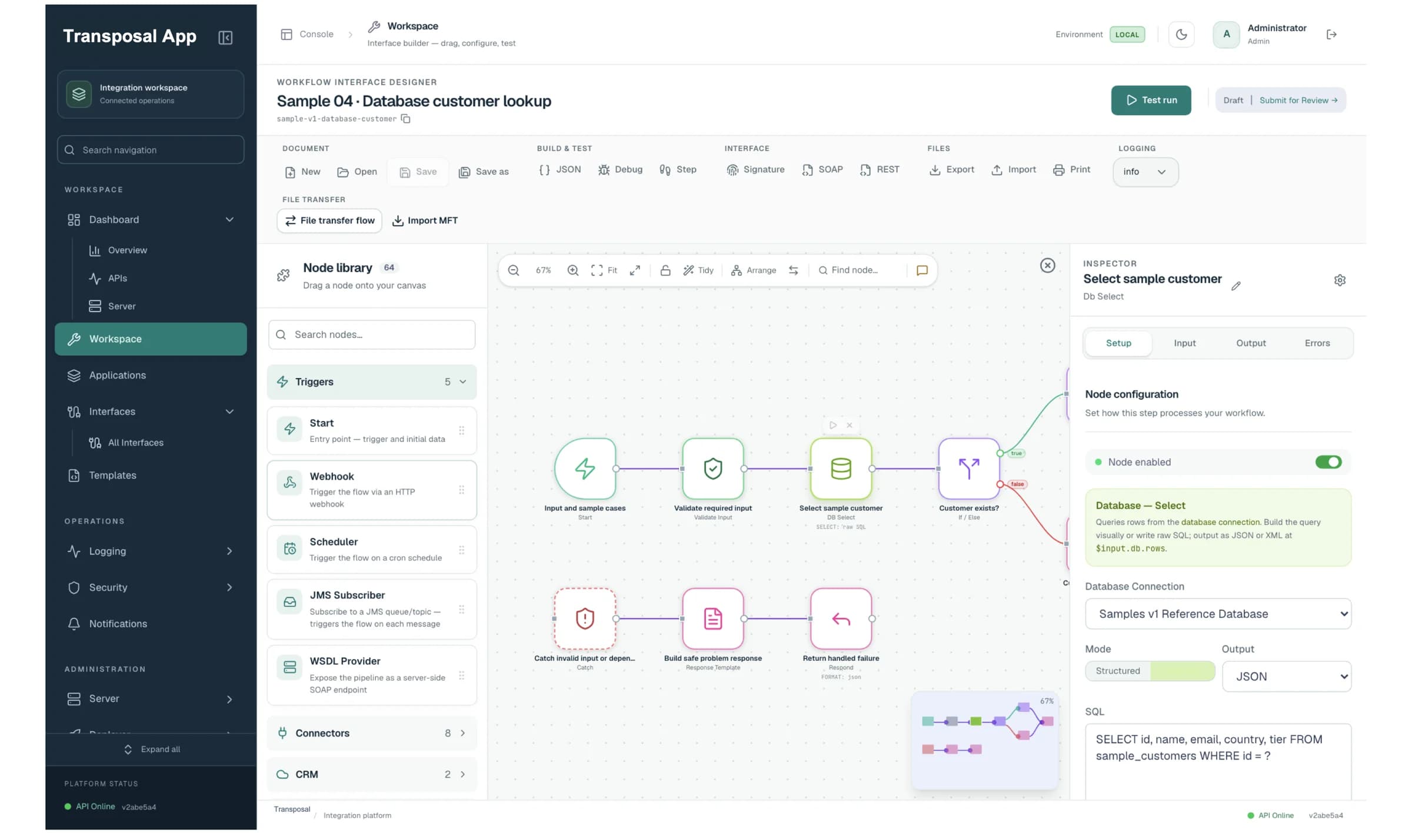This screenshot has width=1412, height=833.
Task: Click the minimap thumbnail of the flow
Action: click(x=985, y=740)
